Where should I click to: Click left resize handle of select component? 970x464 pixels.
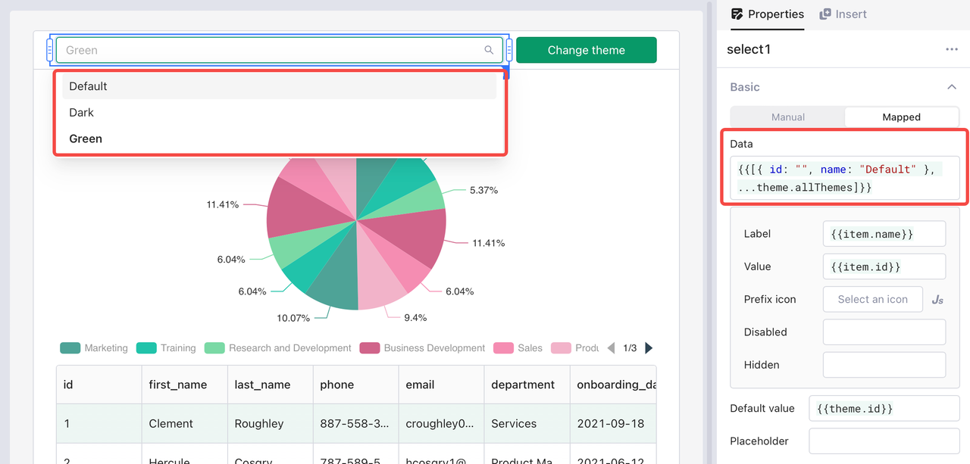tap(50, 50)
